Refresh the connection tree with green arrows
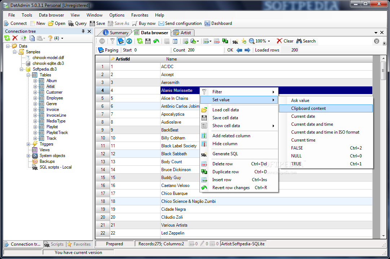390x259 pixels. (7, 38)
